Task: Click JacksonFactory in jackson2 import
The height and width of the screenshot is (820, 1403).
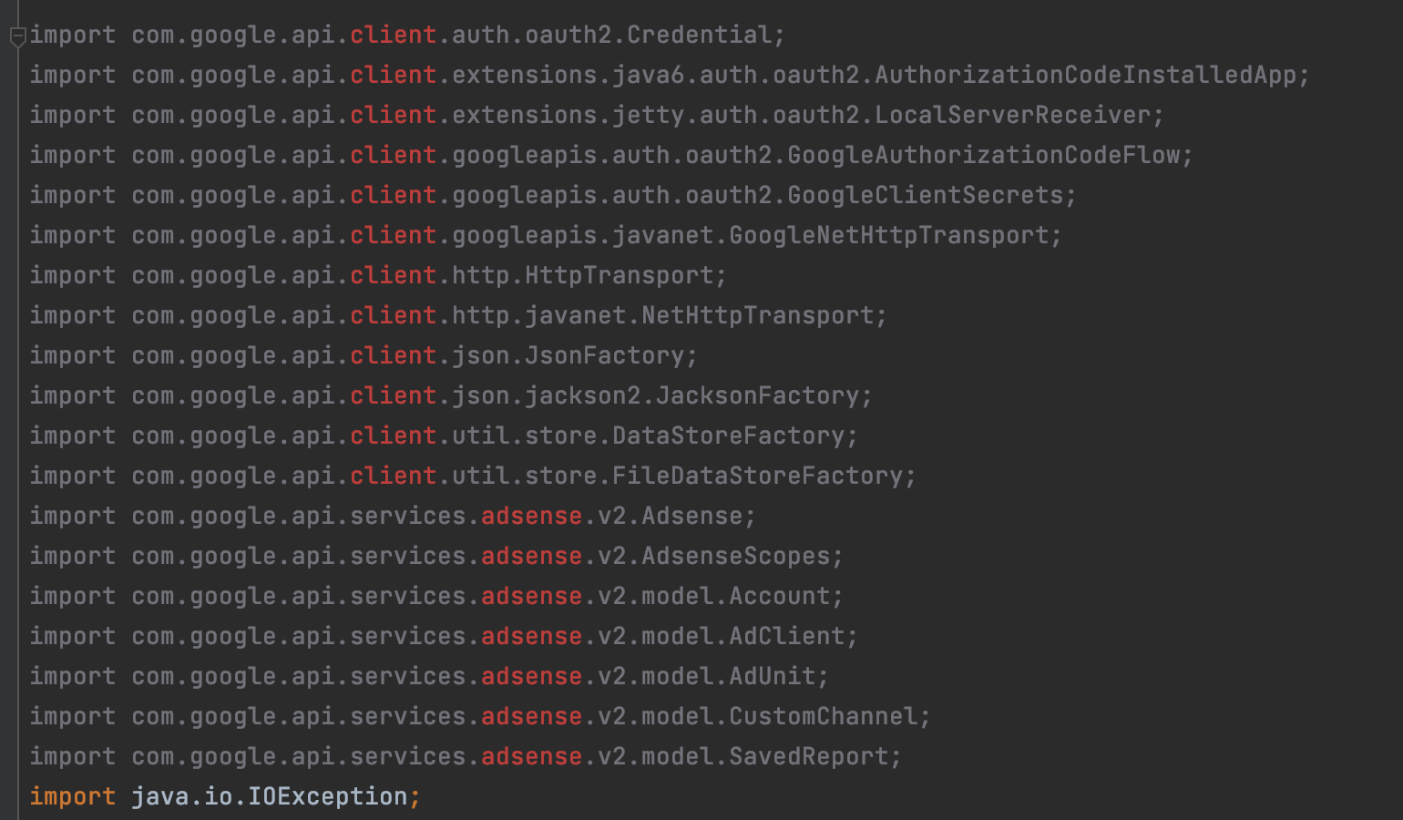Action: point(758,395)
